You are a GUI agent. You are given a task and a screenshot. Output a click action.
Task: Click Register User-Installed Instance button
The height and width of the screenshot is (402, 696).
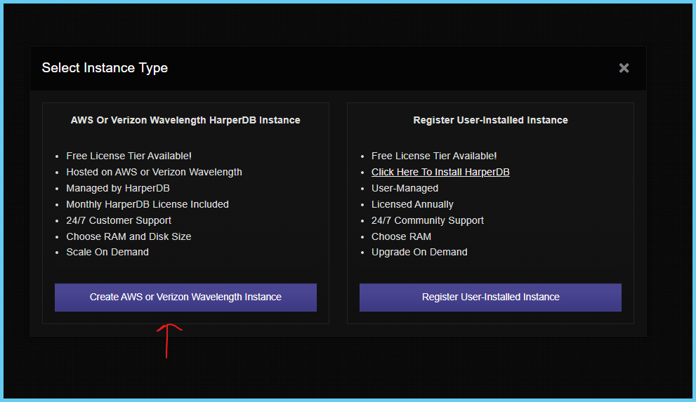pyautogui.click(x=490, y=297)
